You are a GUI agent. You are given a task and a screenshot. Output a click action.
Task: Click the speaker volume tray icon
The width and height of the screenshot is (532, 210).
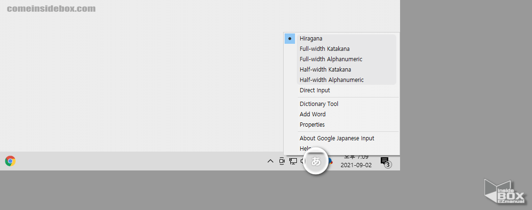tap(303, 161)
